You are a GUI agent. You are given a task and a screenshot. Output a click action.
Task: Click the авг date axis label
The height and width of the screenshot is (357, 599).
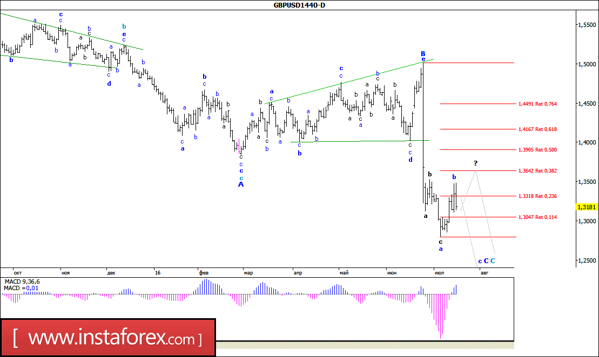click(x=484, y=273)
